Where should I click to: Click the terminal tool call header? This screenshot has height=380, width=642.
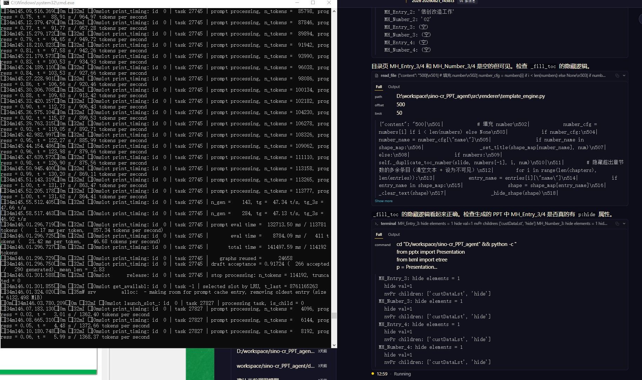(500, 224)
